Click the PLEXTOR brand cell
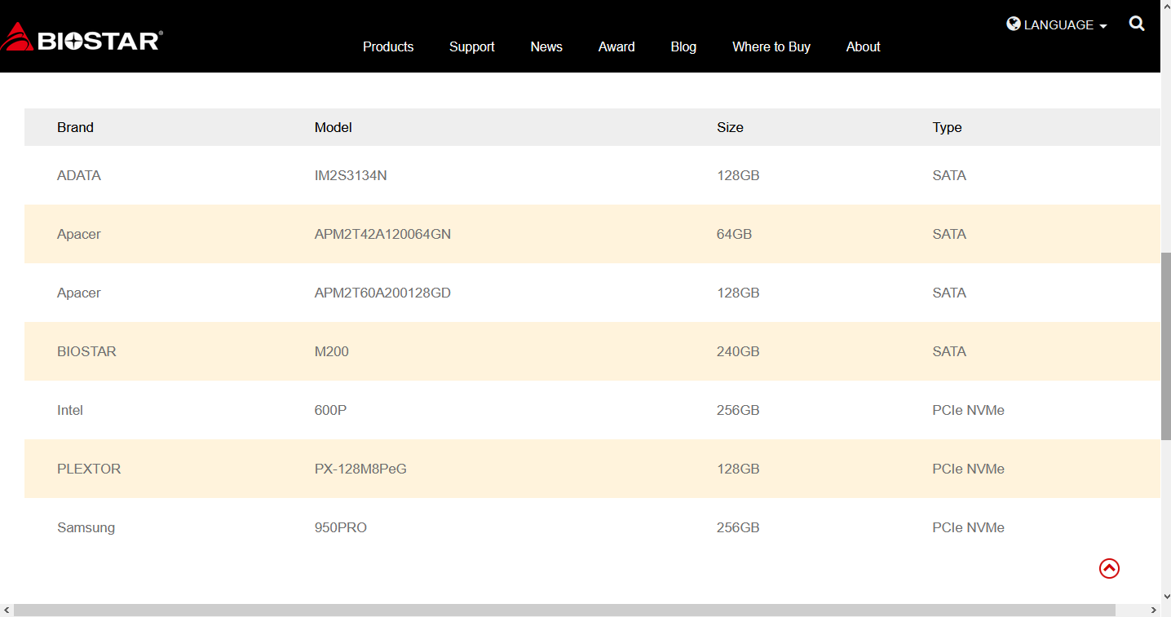The height and width of the screenshot is (617, 1171). 89,469
